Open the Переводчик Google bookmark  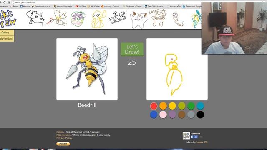point(192,7)
